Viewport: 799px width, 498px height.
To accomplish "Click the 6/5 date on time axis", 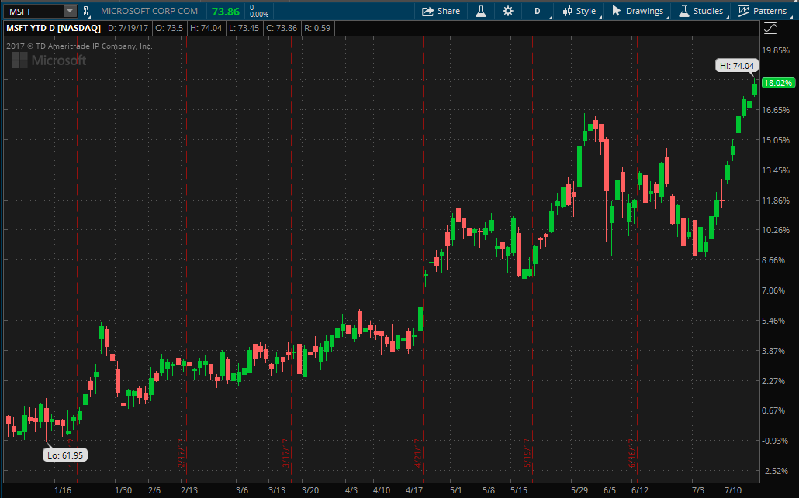I will 610,490.
